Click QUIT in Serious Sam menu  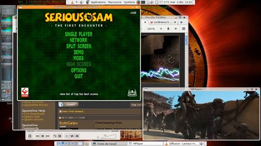pos(79,76)
